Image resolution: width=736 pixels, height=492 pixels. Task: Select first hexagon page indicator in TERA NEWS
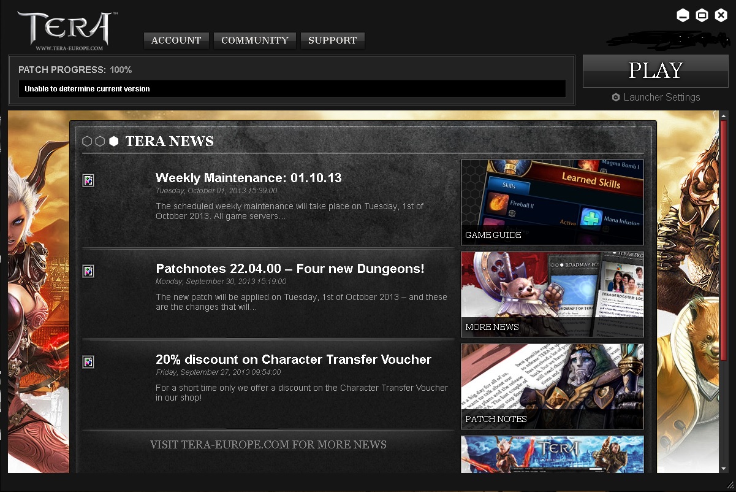coord(87,142)
